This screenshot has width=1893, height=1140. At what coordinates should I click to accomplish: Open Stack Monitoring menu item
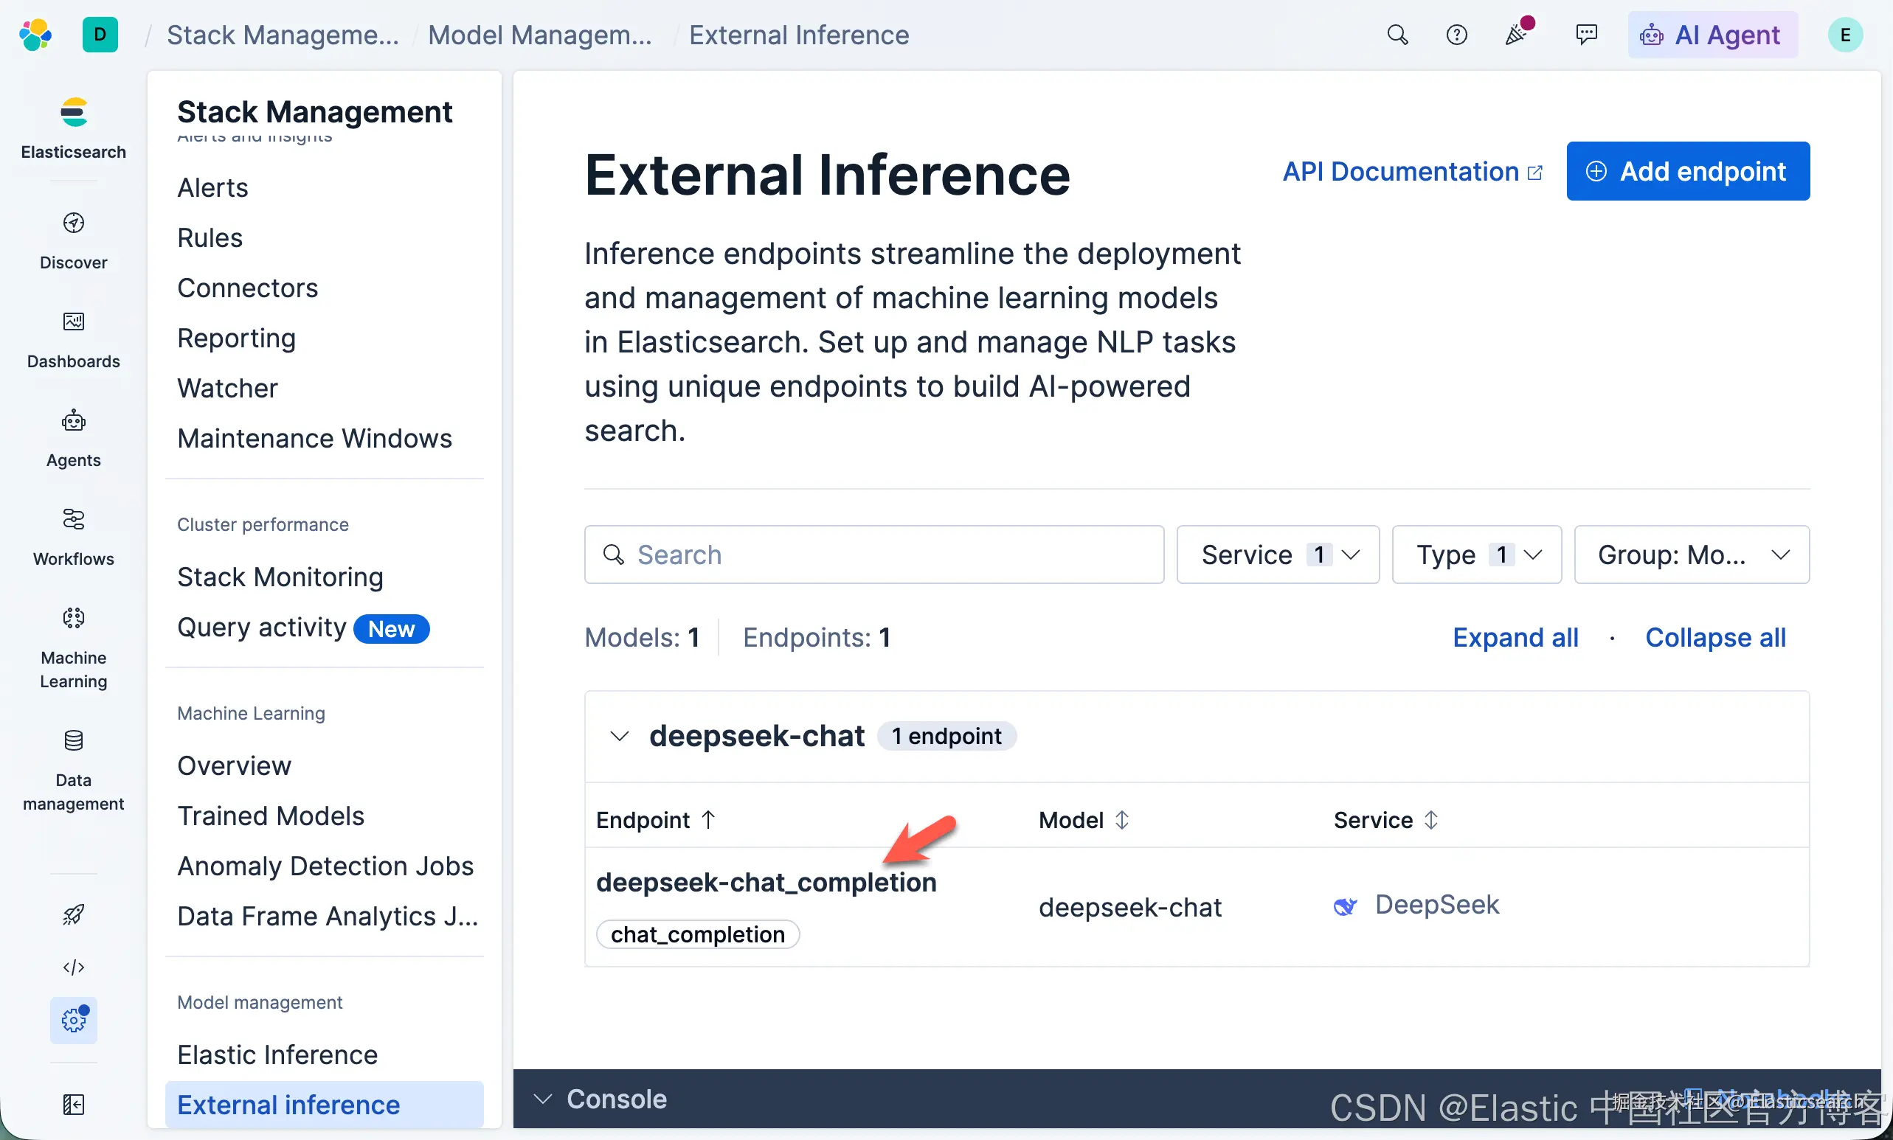click(280, 577)
